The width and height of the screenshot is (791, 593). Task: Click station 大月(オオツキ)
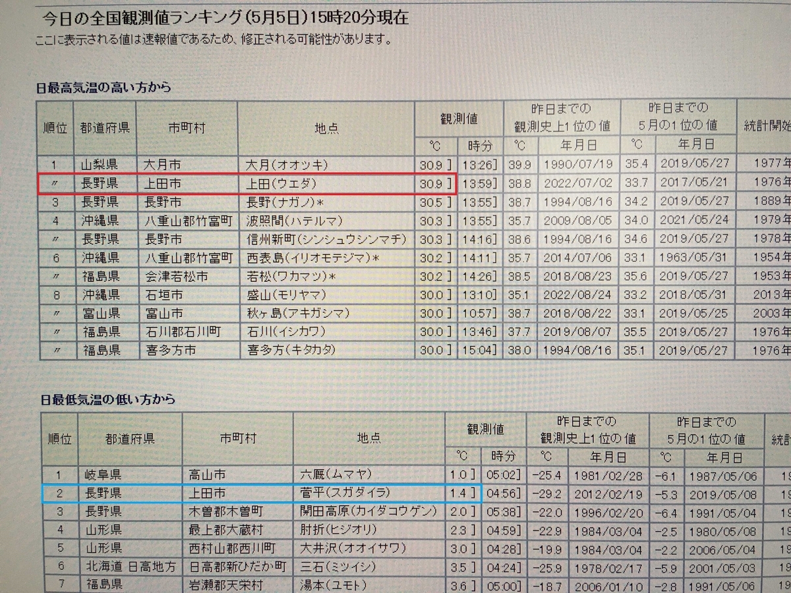click(286, 164)
